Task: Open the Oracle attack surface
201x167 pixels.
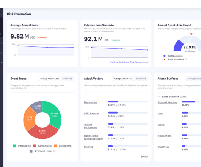Action: point(161,125)
